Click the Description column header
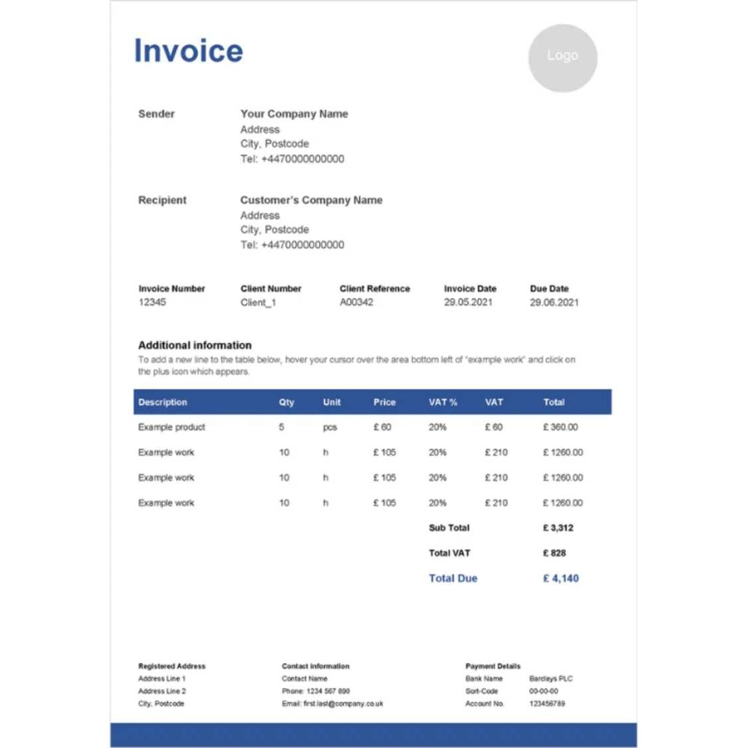 163,402
